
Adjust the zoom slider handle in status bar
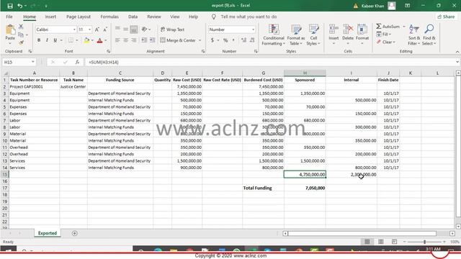424,242
